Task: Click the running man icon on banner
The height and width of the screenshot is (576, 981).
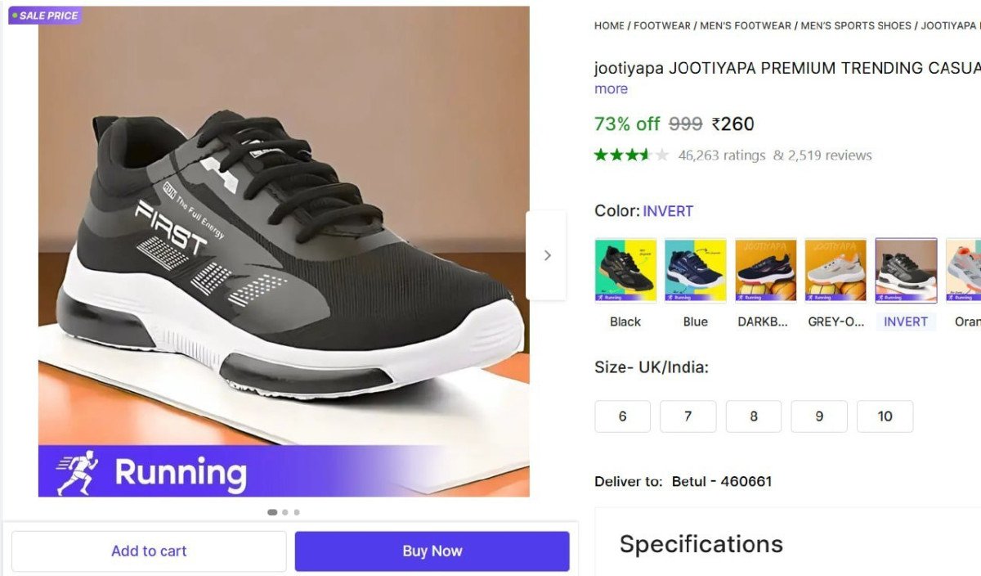Action: (78, 472)
